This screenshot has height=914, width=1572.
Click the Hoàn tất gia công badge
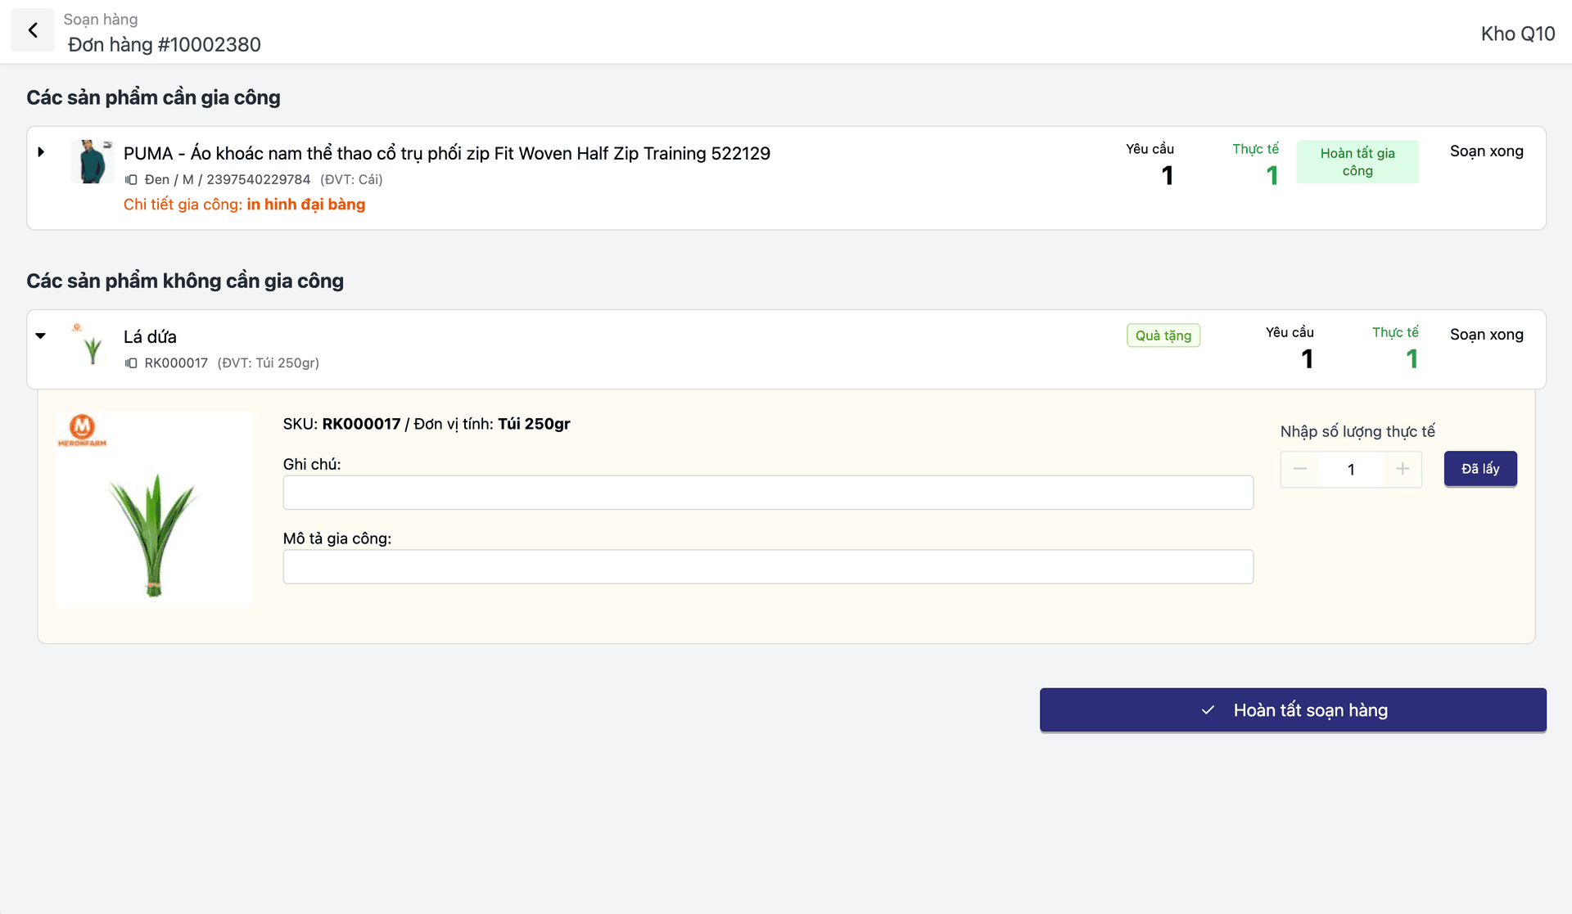click(1357, 162)
